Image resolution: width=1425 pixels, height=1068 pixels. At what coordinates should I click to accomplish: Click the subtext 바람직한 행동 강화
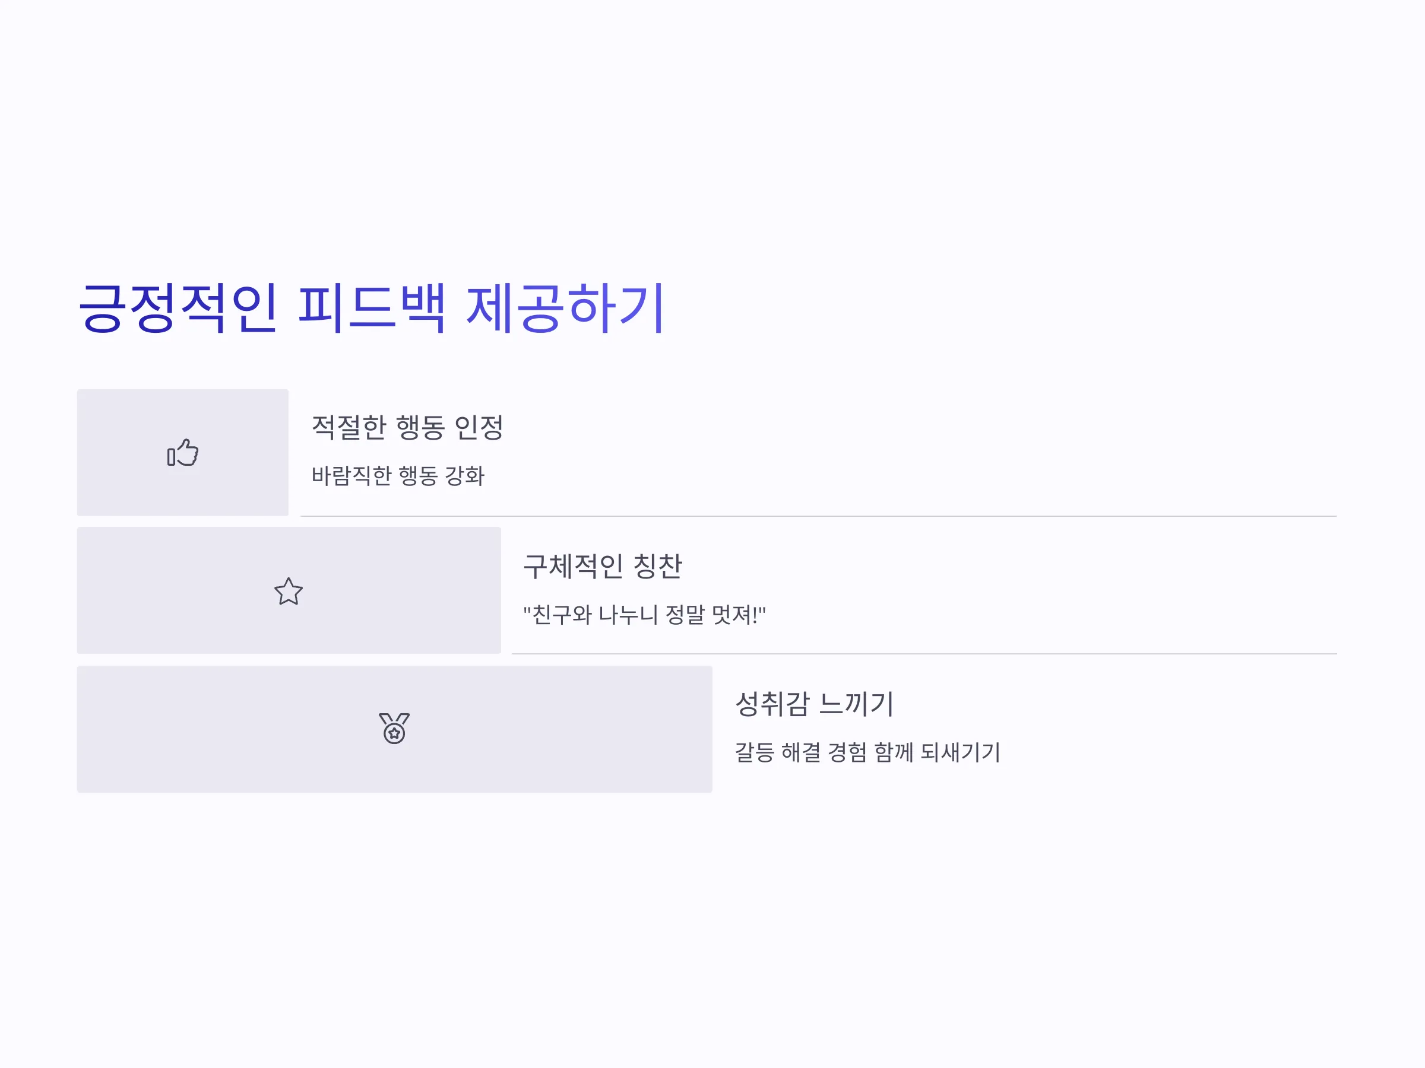[x=397, y=476]
